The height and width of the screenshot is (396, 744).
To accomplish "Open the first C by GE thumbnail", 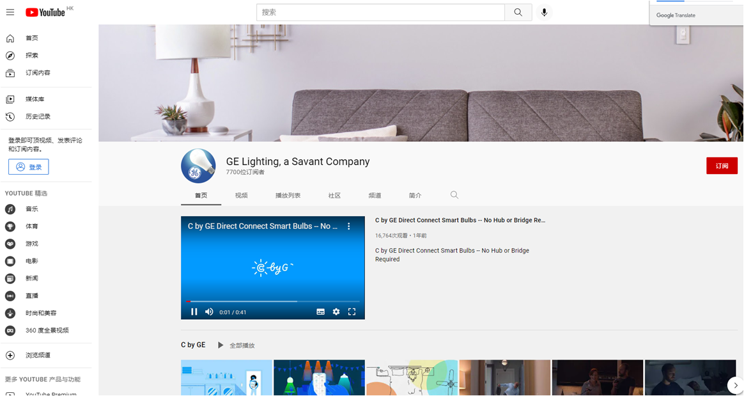I will pyautogui.click(x=226, y=377).
